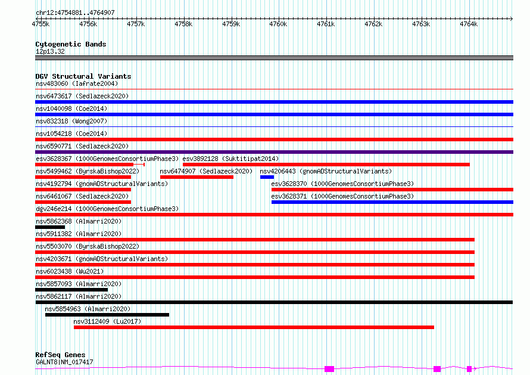
Task: Click the 4759k ruler tick label
Action: [x=231, y=24]
